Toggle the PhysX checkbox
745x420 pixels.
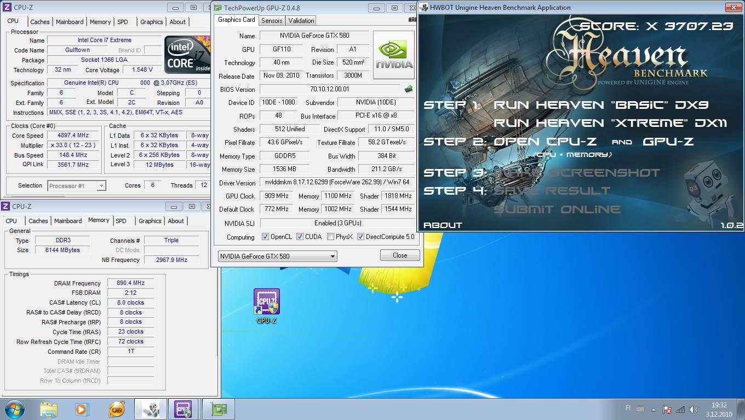tap(330, 237)
